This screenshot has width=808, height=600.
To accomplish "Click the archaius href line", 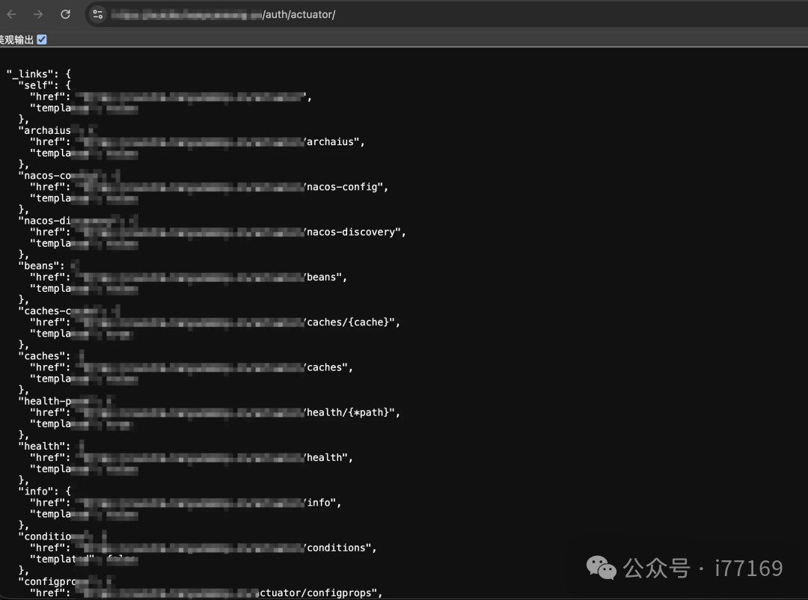I will tap(198, 141).
